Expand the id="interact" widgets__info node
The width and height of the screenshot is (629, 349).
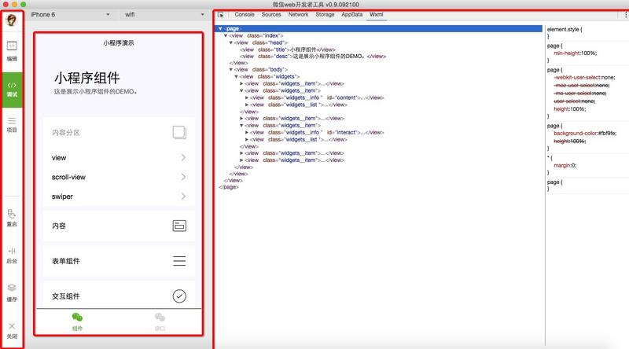click(x=247, y=132)
